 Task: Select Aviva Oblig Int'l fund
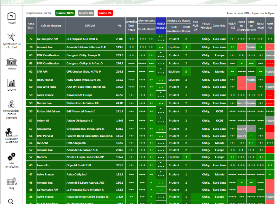(77, 175)
